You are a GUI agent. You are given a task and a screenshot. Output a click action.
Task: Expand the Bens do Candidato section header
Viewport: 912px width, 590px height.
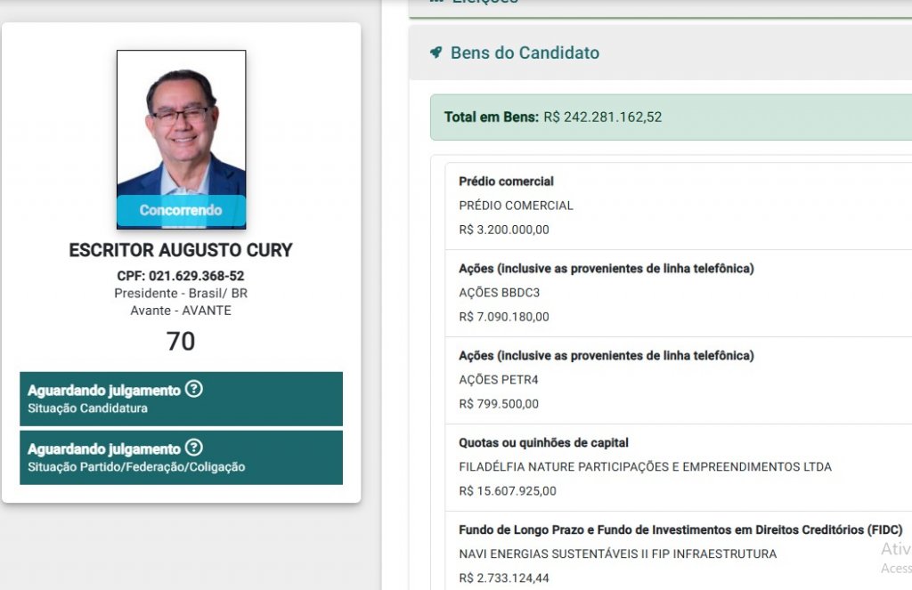tap(660, 53)
